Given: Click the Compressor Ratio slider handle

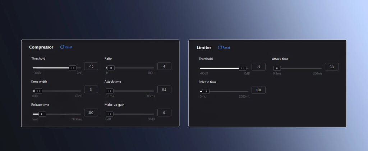Looking at the screenshot, I should [111, 68].
